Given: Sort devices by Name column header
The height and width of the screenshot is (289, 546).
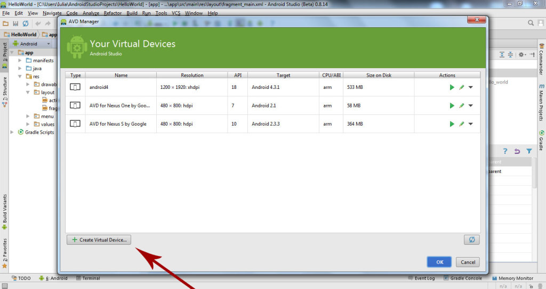Looking at the screenshot, I should pos(121,75).
